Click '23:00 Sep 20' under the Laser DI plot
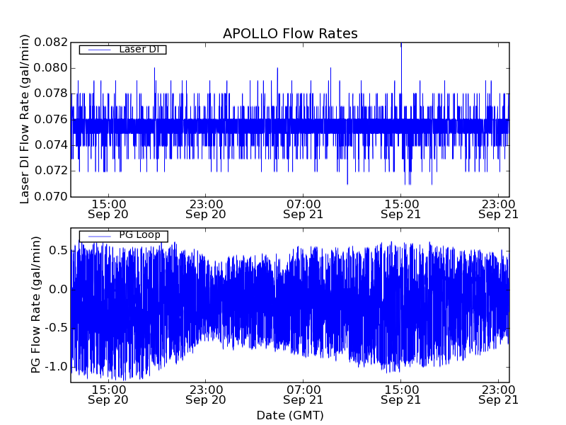566x425 pixels. pyautogui.click(x=206, y=209)
